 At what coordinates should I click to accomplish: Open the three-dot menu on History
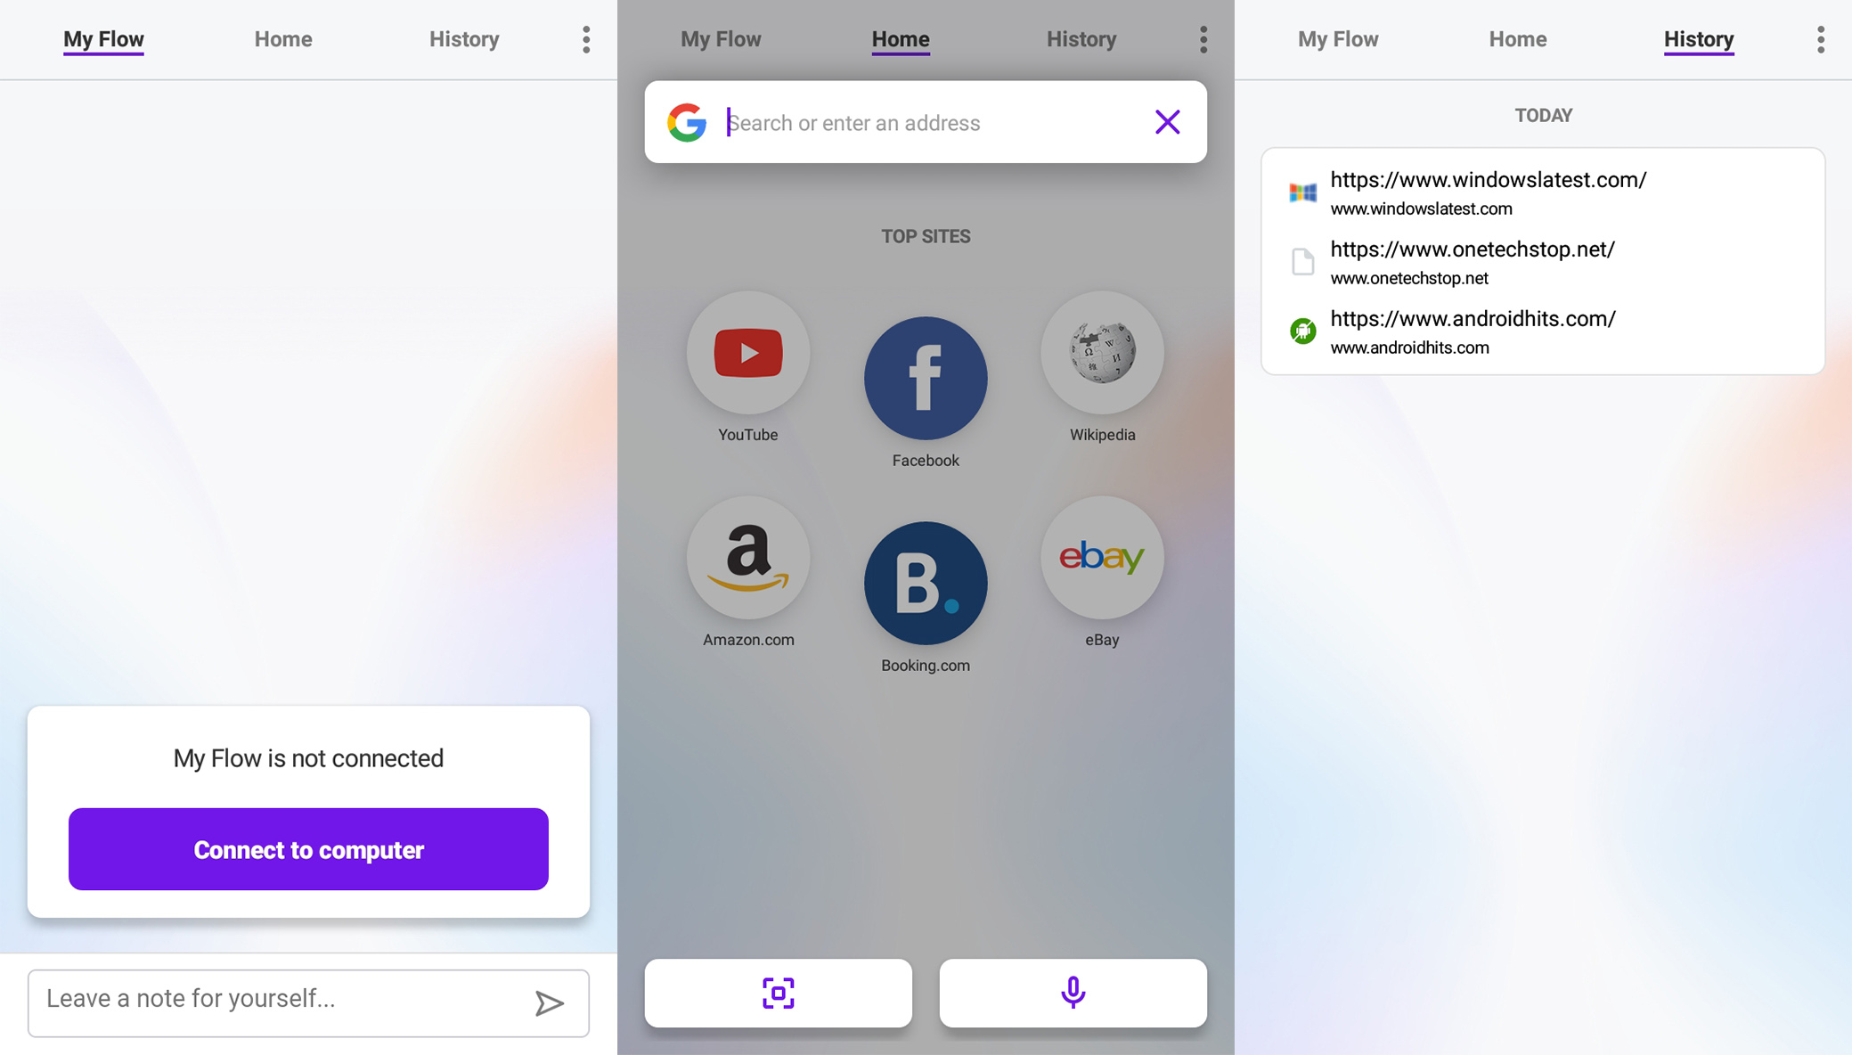(x=1820, y=39)
